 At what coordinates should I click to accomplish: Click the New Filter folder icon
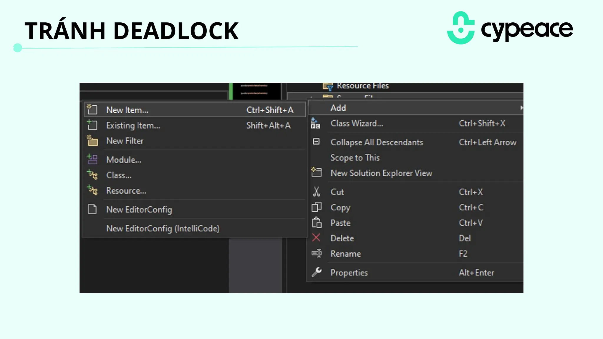(x=92, y=141)
